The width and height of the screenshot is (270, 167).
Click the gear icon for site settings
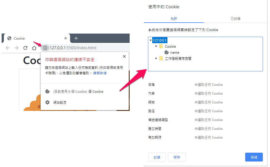[x=47, y=102]
